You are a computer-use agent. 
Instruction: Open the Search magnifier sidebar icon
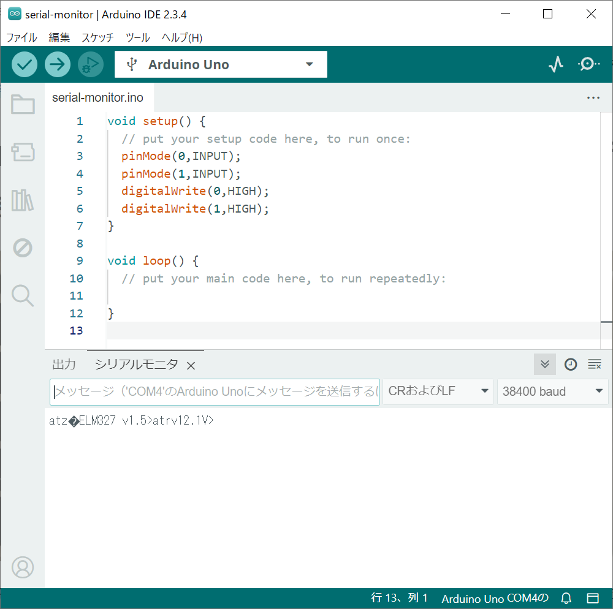pyautogui.click(x=23, y=296)
